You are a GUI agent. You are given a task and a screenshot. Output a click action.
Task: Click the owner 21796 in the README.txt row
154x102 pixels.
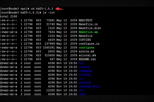[28, 59]
